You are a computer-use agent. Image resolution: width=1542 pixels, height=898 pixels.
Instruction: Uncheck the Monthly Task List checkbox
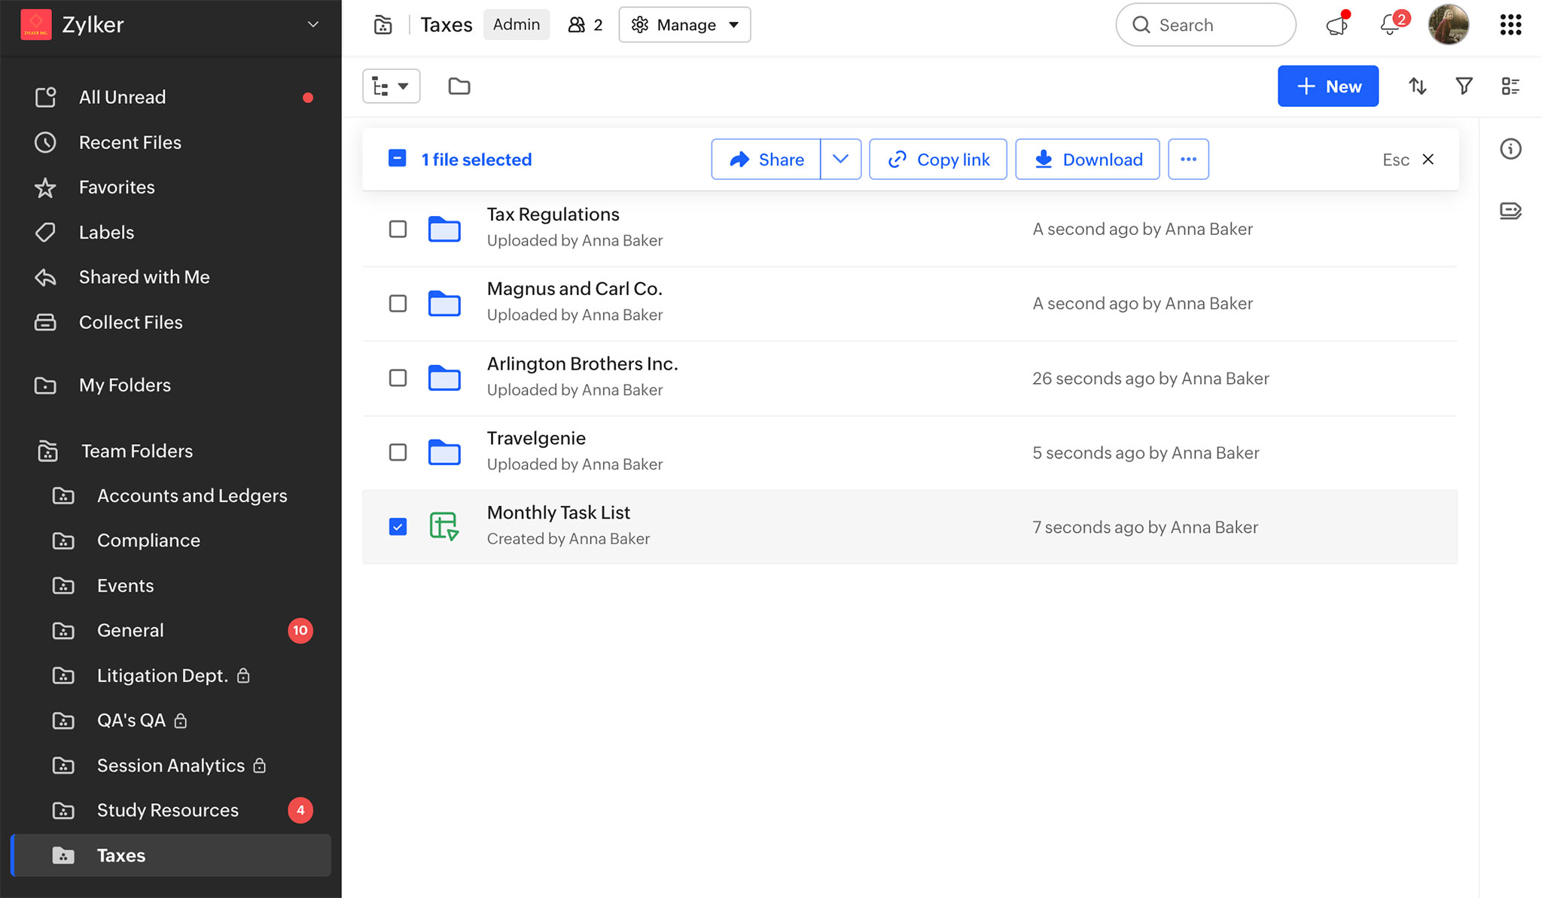pyautogui.click(x=398, y=527)
